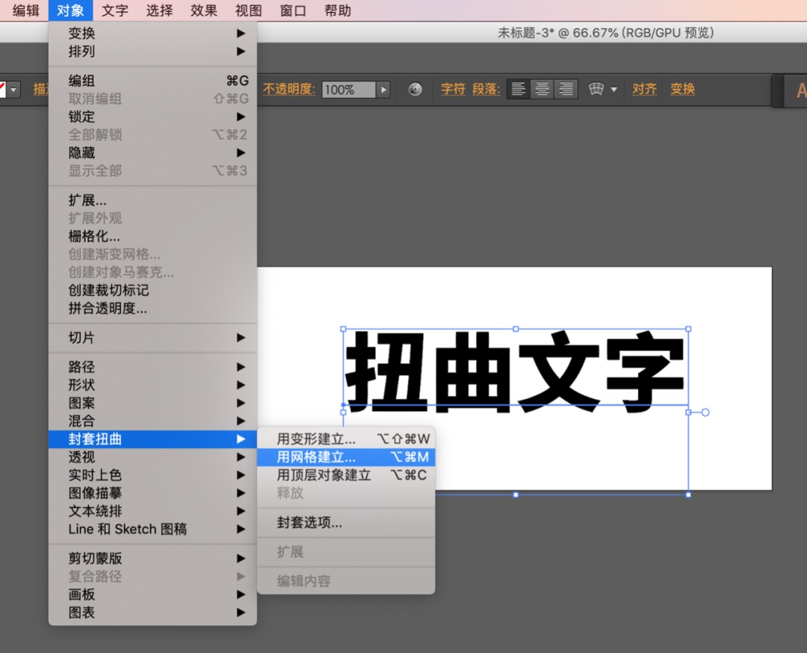The image size is (807, 653).
Task: Open the opacity value dropdown arrow
Action: click(383, 89)
